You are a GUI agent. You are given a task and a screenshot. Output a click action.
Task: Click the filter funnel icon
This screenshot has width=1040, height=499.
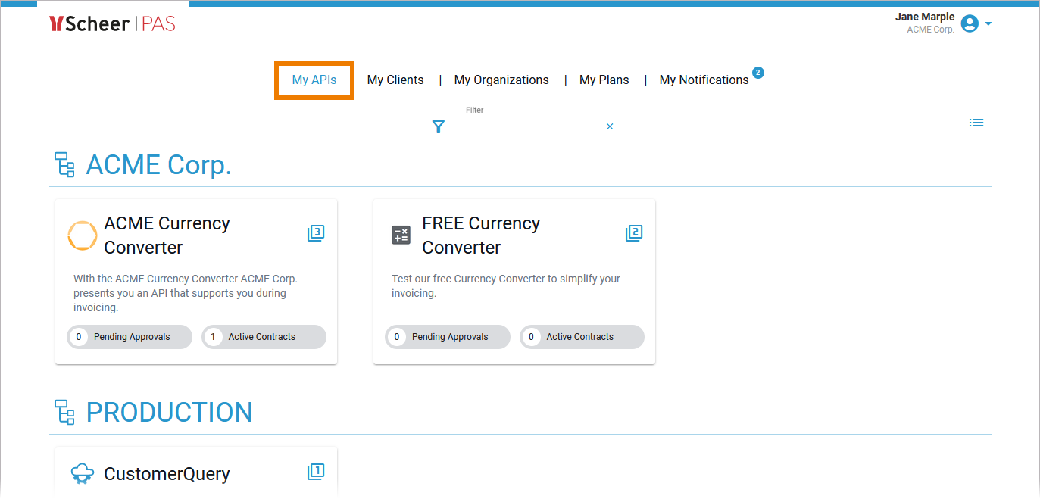[438, 126]
